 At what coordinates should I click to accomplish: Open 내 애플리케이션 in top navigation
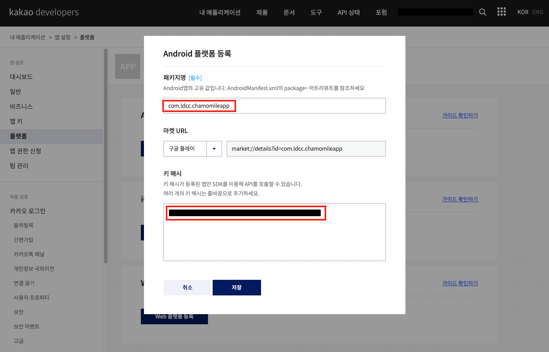[x=220, y=12]
